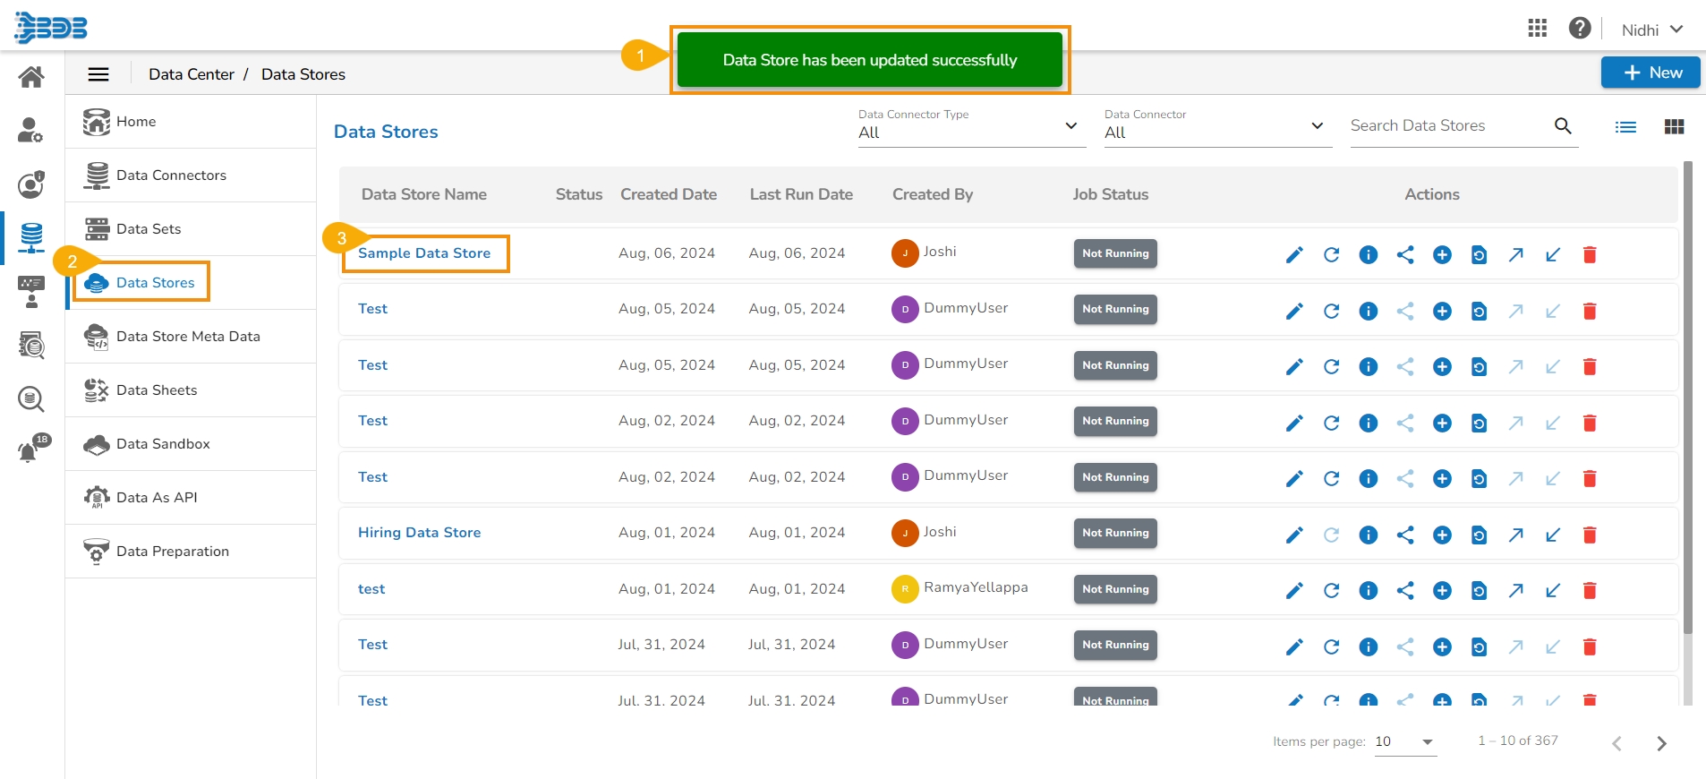
Task: Toggle the hamburger menu panel
Action: [x=98, y=74]
